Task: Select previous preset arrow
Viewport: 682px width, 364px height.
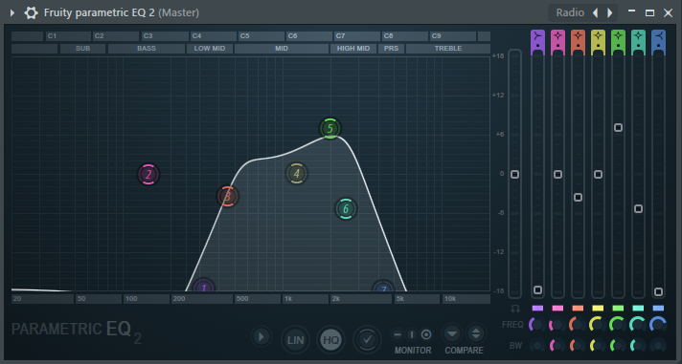Action: (596, 13)
